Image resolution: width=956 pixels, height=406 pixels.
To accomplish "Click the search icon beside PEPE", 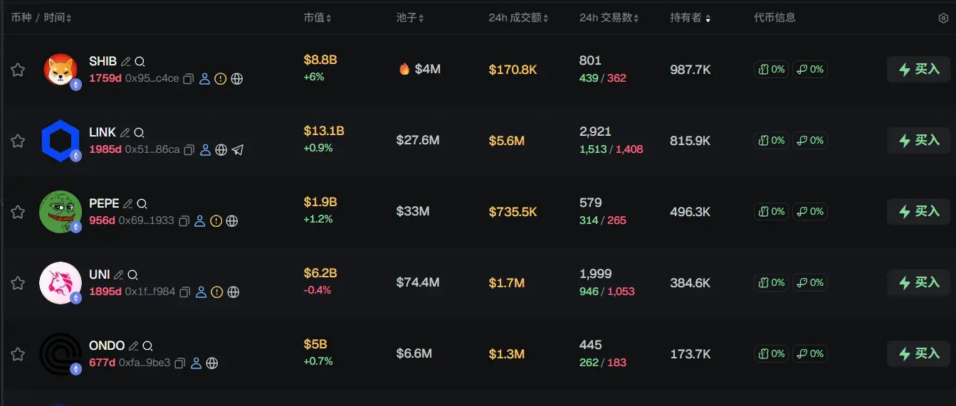I will 142,204.
